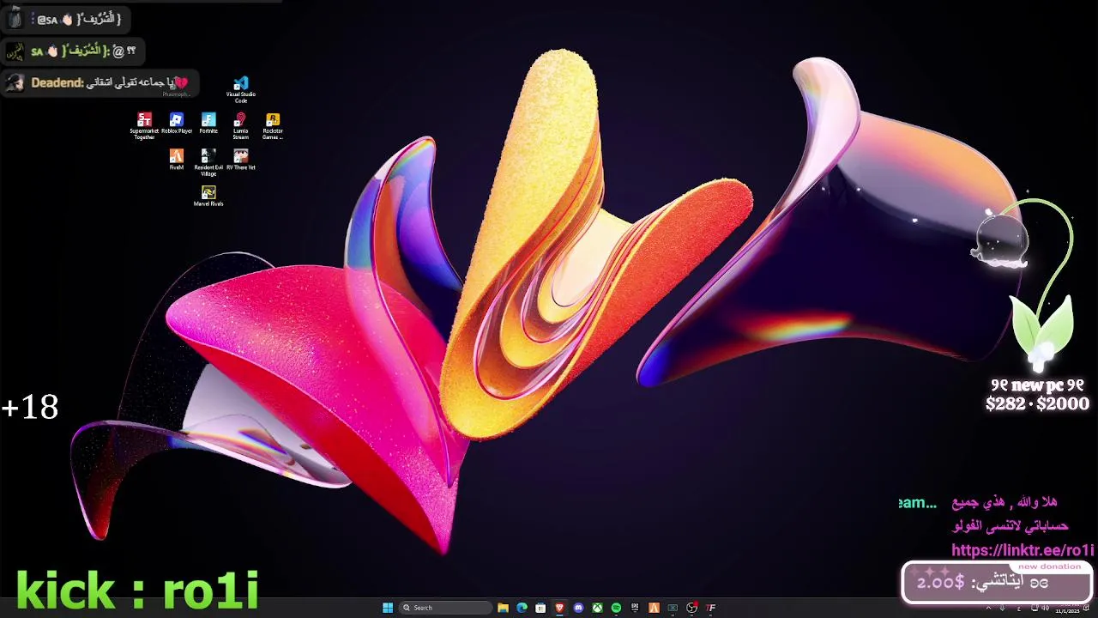Open the Xbox app from the taskbar
Image resolution: width=1098 pixels, height=618 pixels.
pyautogui.click(x=597, y=608)
